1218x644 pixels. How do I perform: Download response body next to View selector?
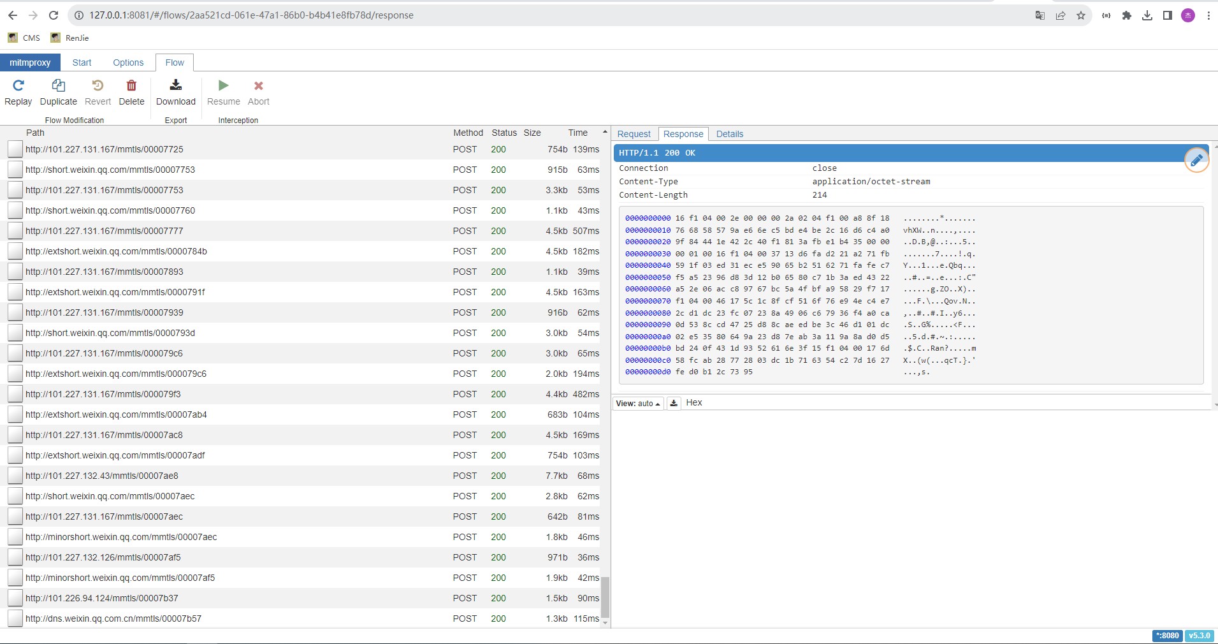674,403
